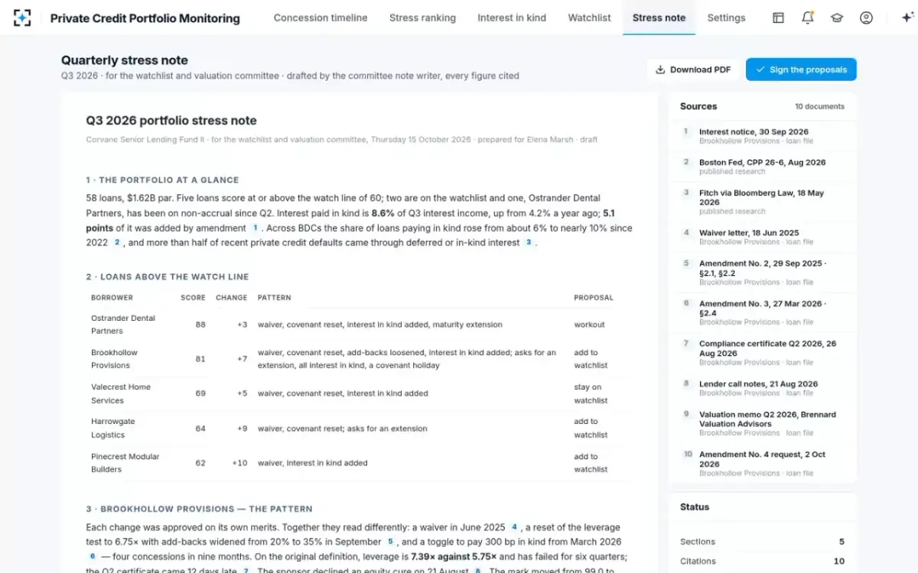Click the Score column header
This screenshot has height=573, width=918.
point(193,298)
